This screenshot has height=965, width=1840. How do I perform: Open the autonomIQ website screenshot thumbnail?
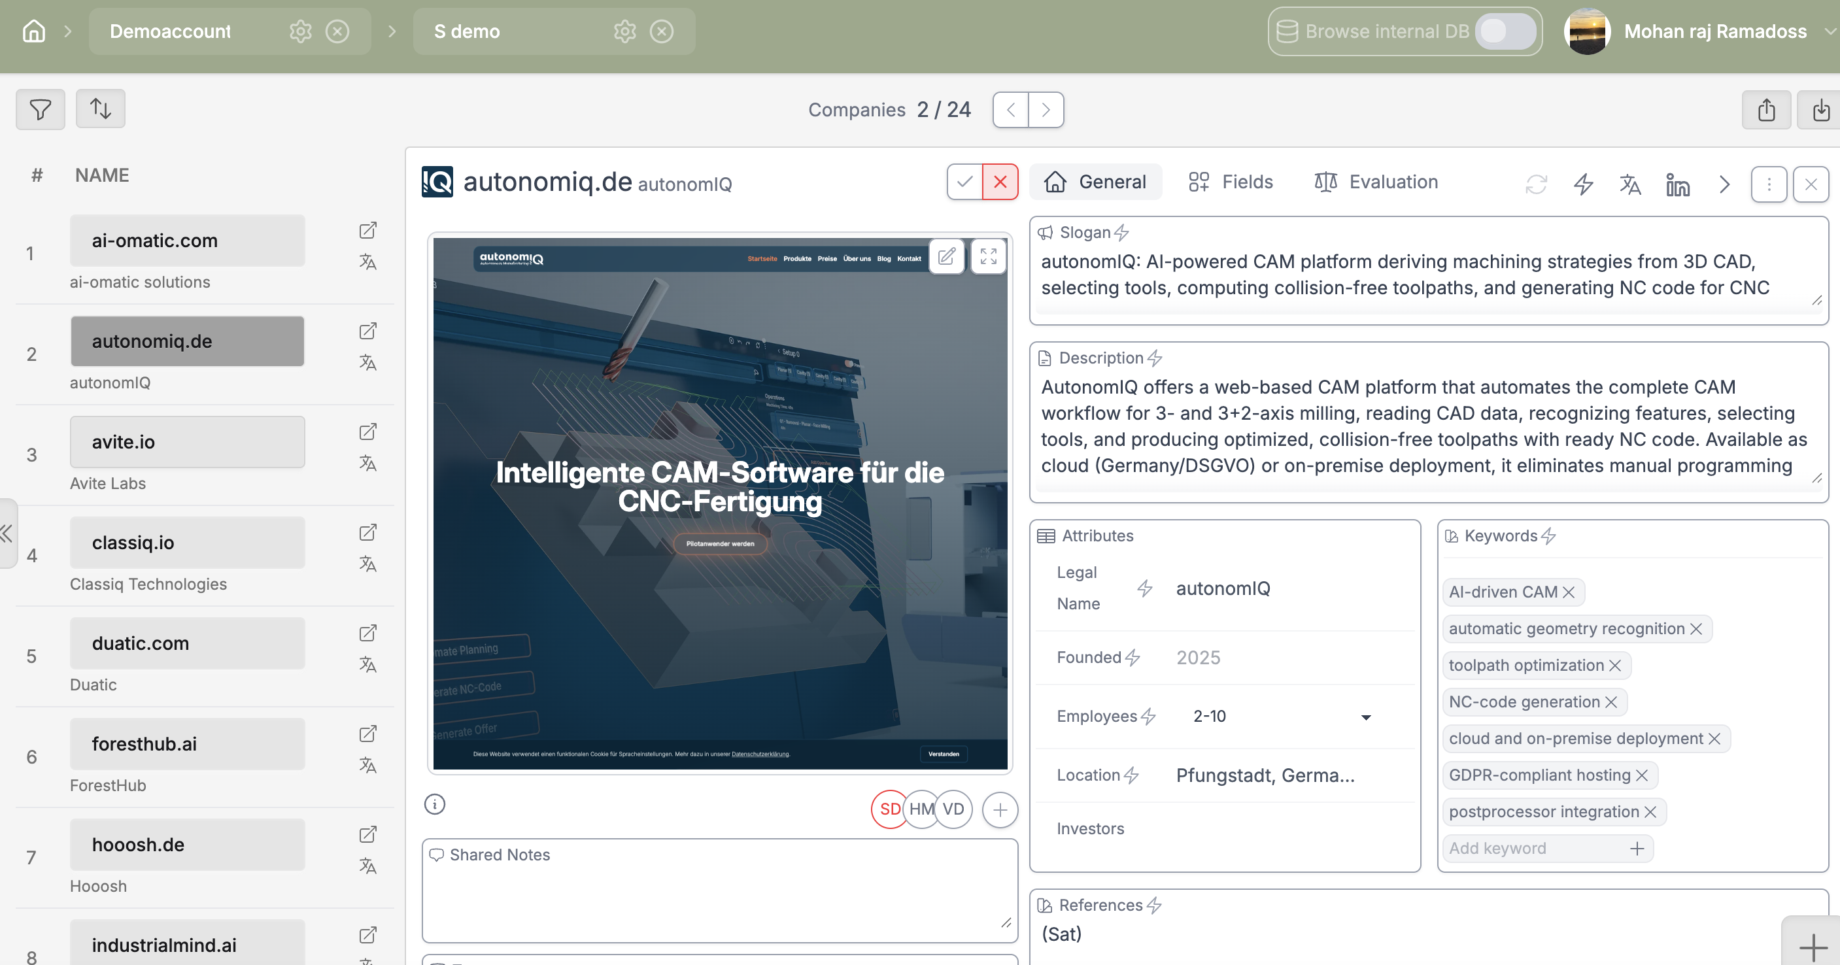[x=720, y=503]
